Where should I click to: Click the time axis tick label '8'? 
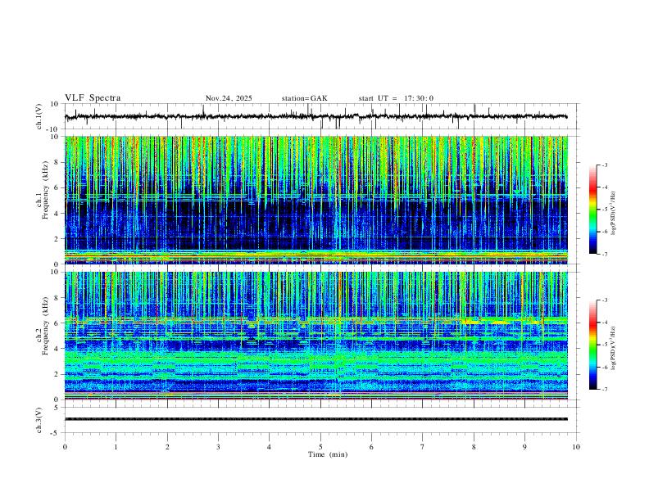pos(474,447)
